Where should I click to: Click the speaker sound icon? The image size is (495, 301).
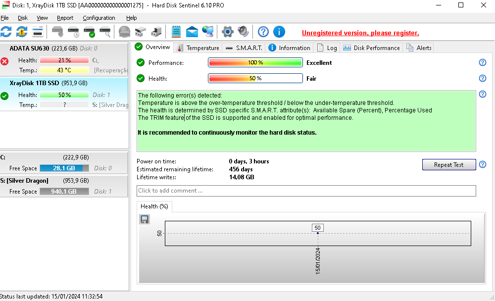[243, 32]
